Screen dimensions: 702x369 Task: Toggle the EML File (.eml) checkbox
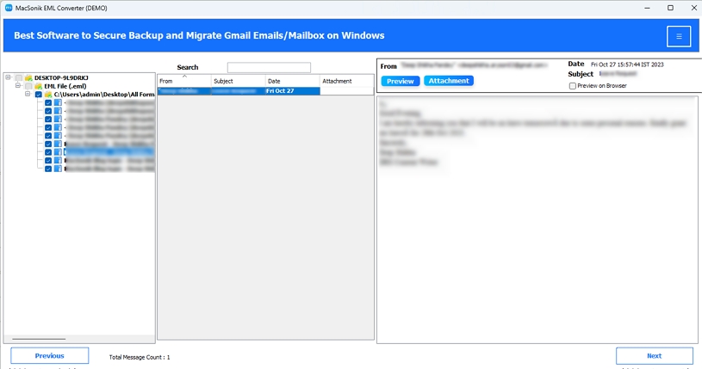click(x=28, y=86)
